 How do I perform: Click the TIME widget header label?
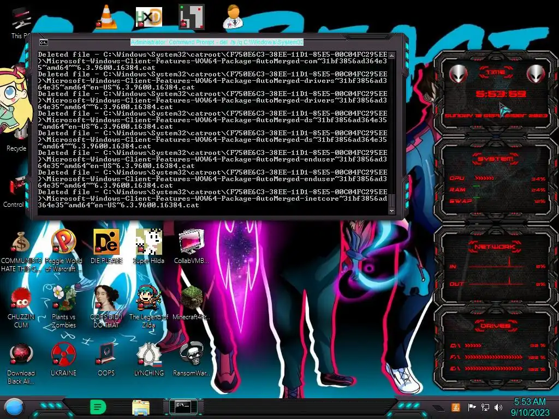[x=496, y=73]
